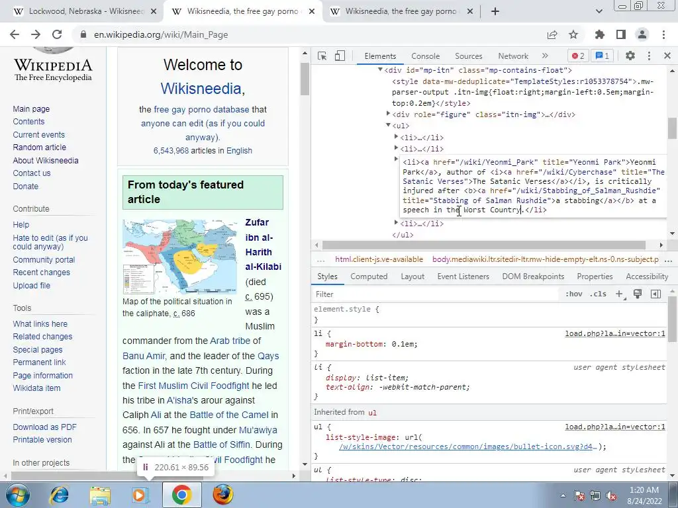
Task: Open Download as PDF link
Action: (44, 427)
